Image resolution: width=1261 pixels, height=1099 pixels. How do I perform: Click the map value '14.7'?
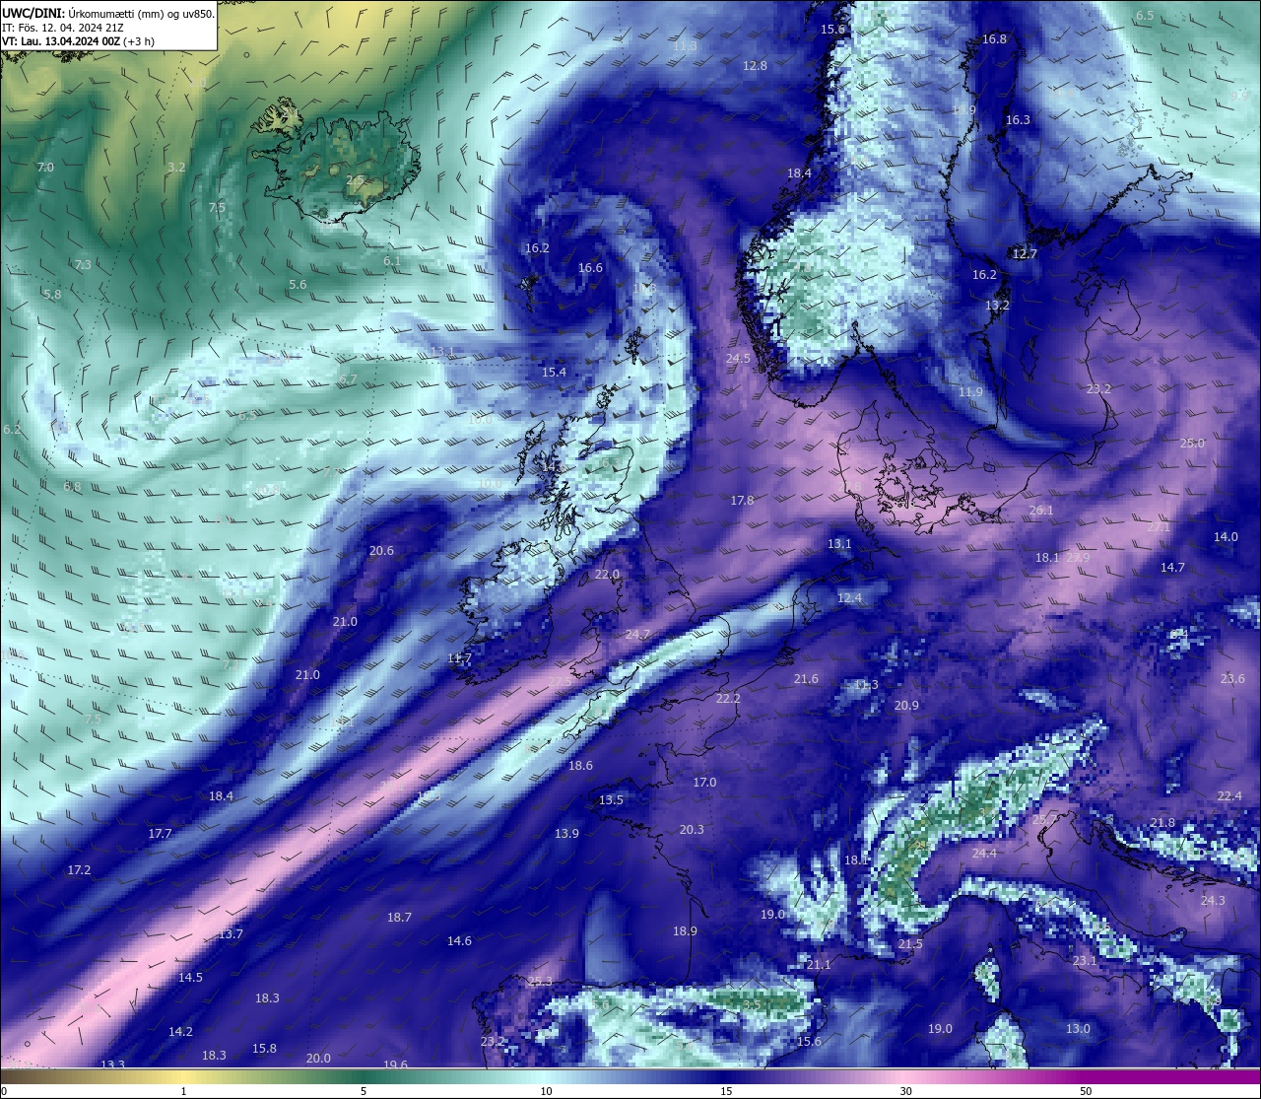coord(1172,568)
